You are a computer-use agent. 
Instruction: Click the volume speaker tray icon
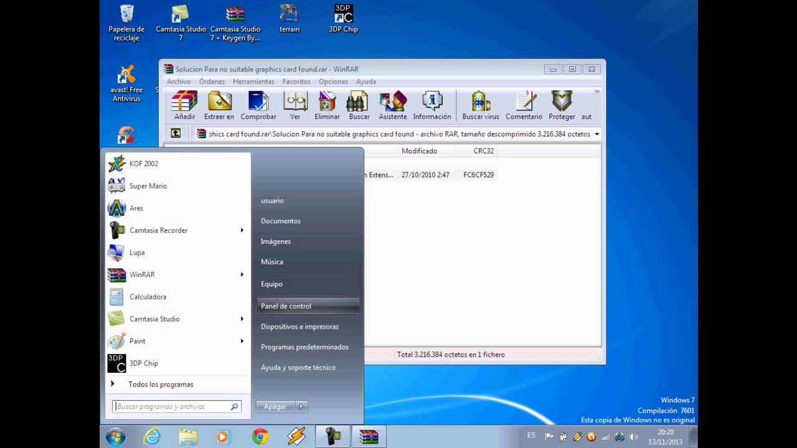634,437
